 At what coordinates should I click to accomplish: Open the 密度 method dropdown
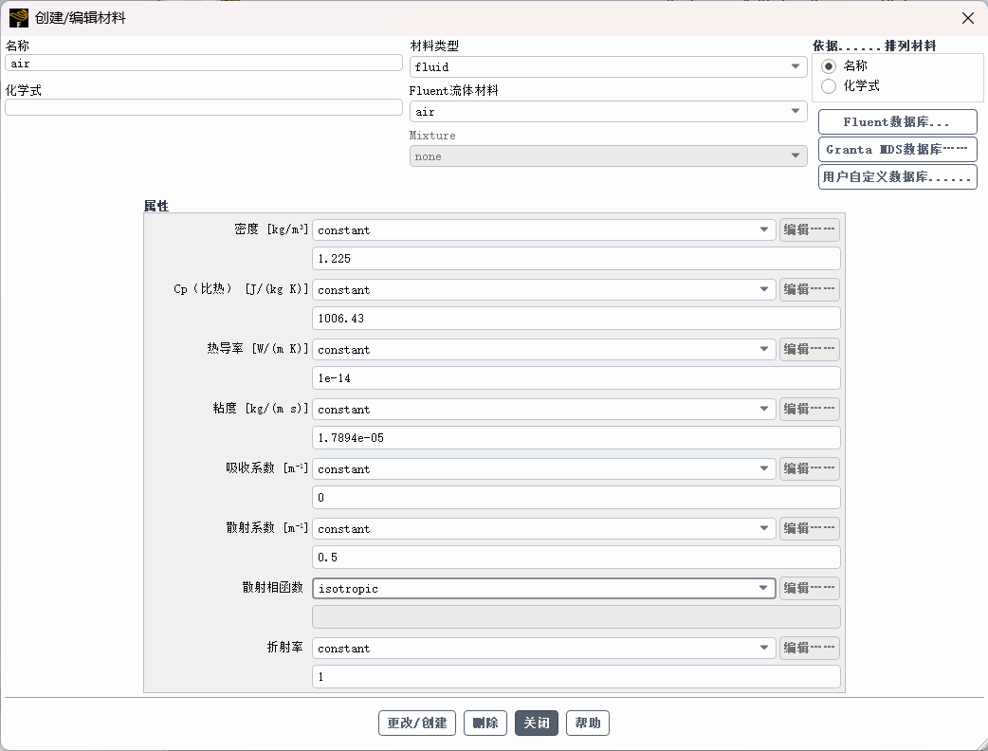click(543, 230)
